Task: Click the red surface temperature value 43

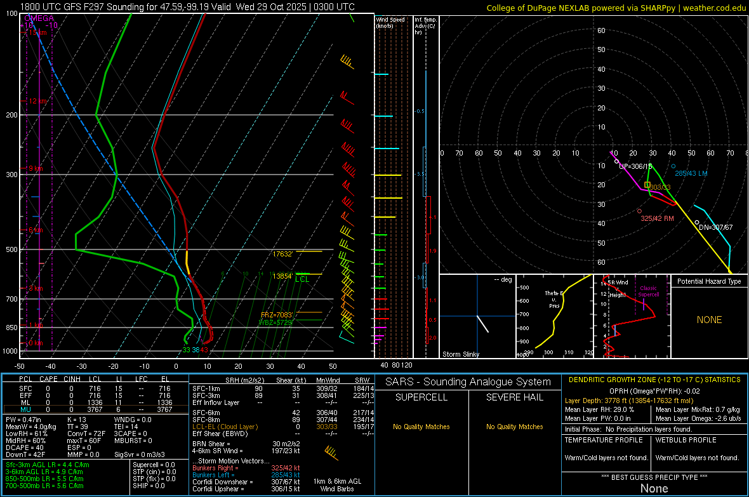Action: [204, 350]
